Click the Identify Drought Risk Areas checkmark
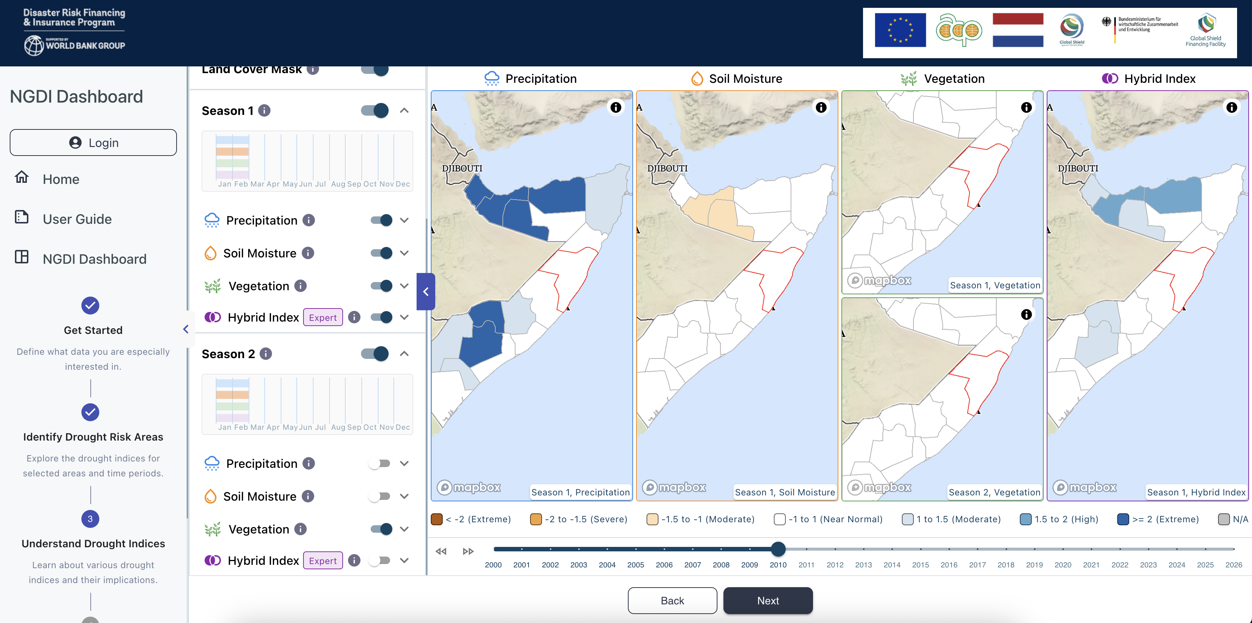This screenshot has width=1252, height=623. coord(90,412)
